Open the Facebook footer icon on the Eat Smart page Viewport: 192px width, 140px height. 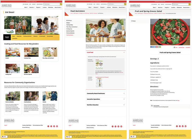click(48, 126)
